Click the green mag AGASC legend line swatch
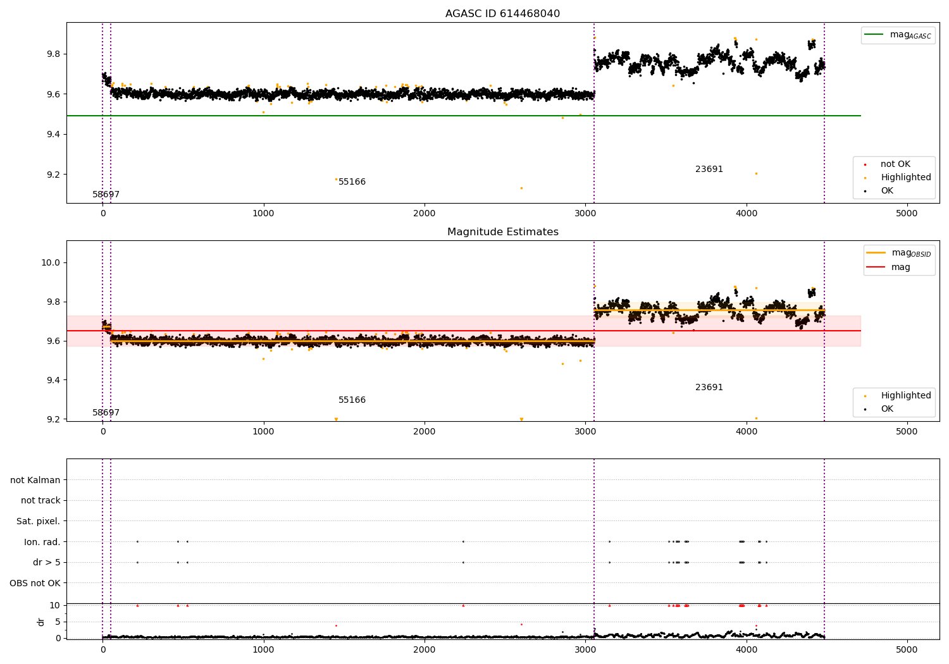949x664 pixels. pos(874,35)
